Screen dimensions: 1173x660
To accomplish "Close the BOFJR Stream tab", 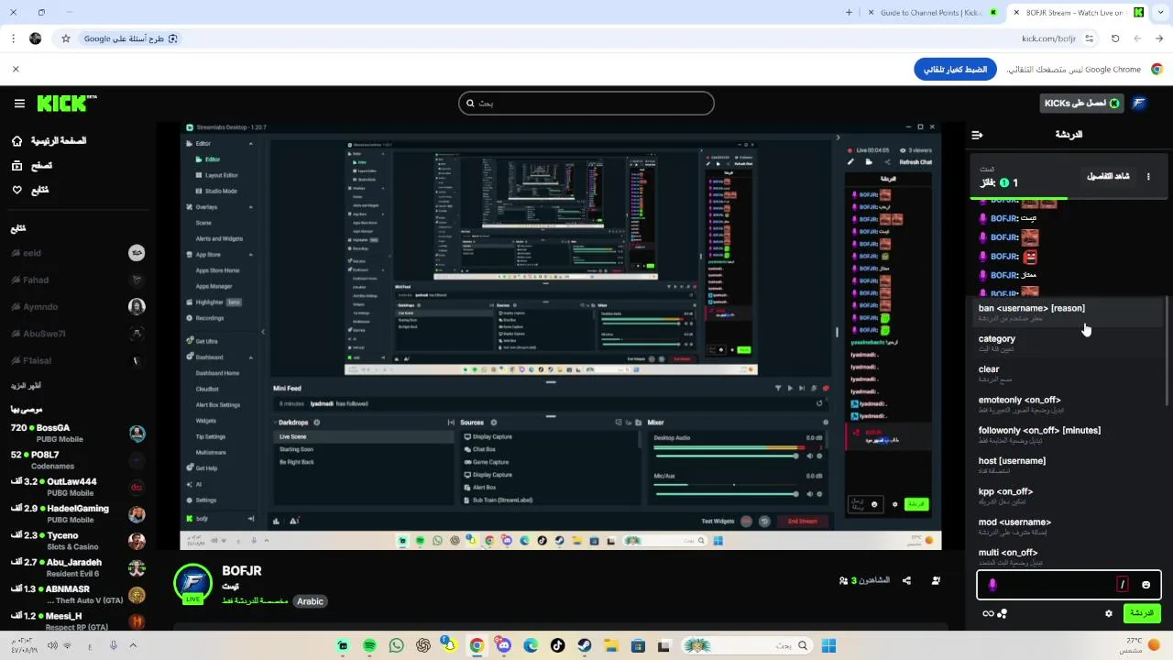I will click(1015, 12).
